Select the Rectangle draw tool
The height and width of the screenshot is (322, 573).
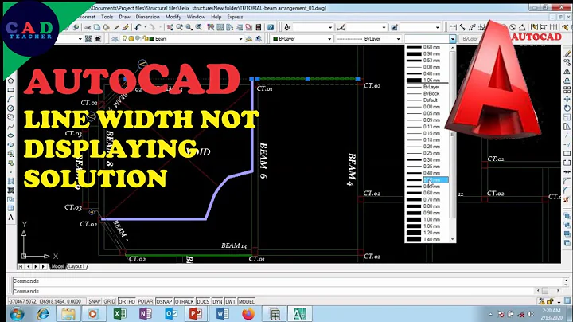point(10,89)
